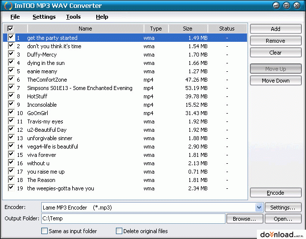Toggle checkbox for HotStuff
The height and width of the screenshot is (239, 306).
tap(11, 96)
